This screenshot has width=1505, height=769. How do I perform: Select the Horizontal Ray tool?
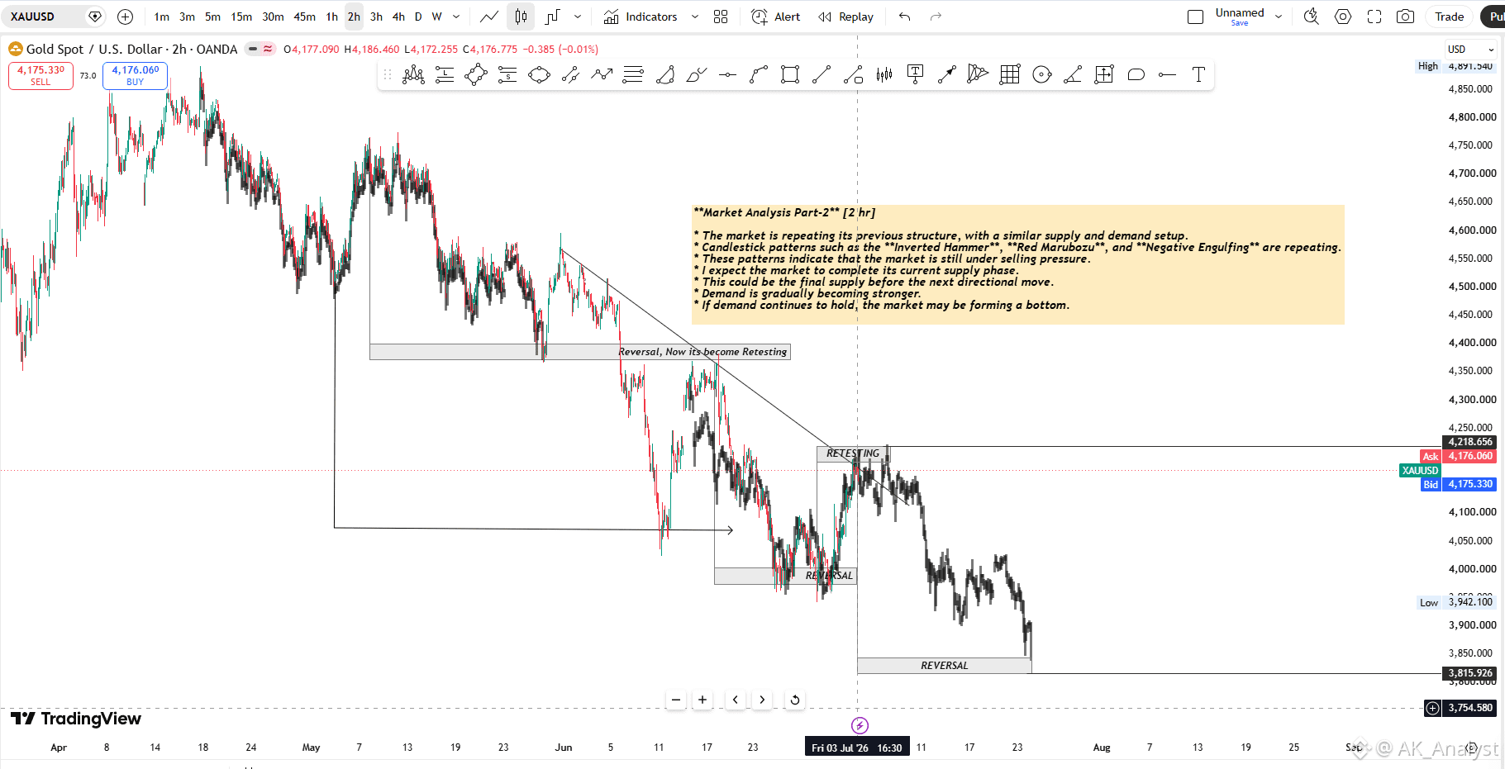pyautogui.click(x=1167, y=75)
